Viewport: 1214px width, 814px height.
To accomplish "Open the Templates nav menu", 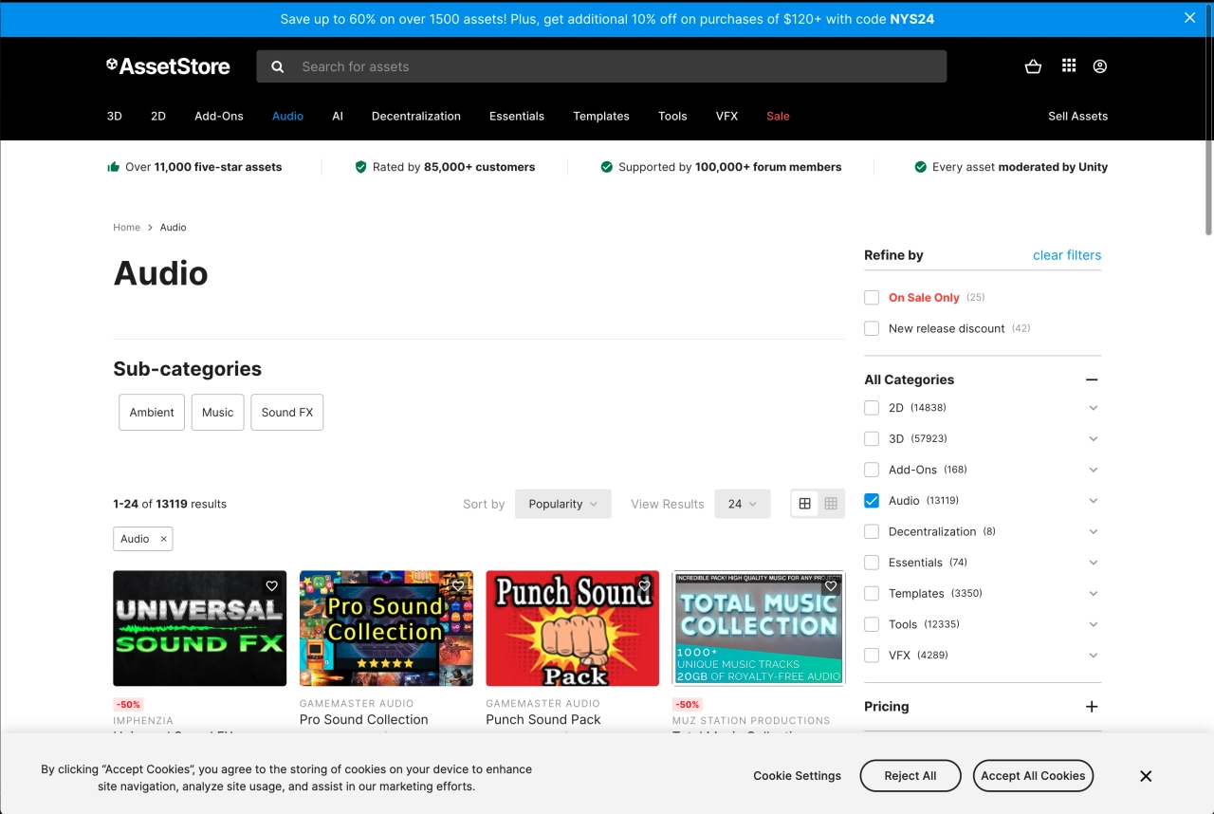I will point(601,116).
